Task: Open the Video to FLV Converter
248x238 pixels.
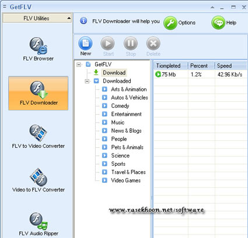Action: 39,180
